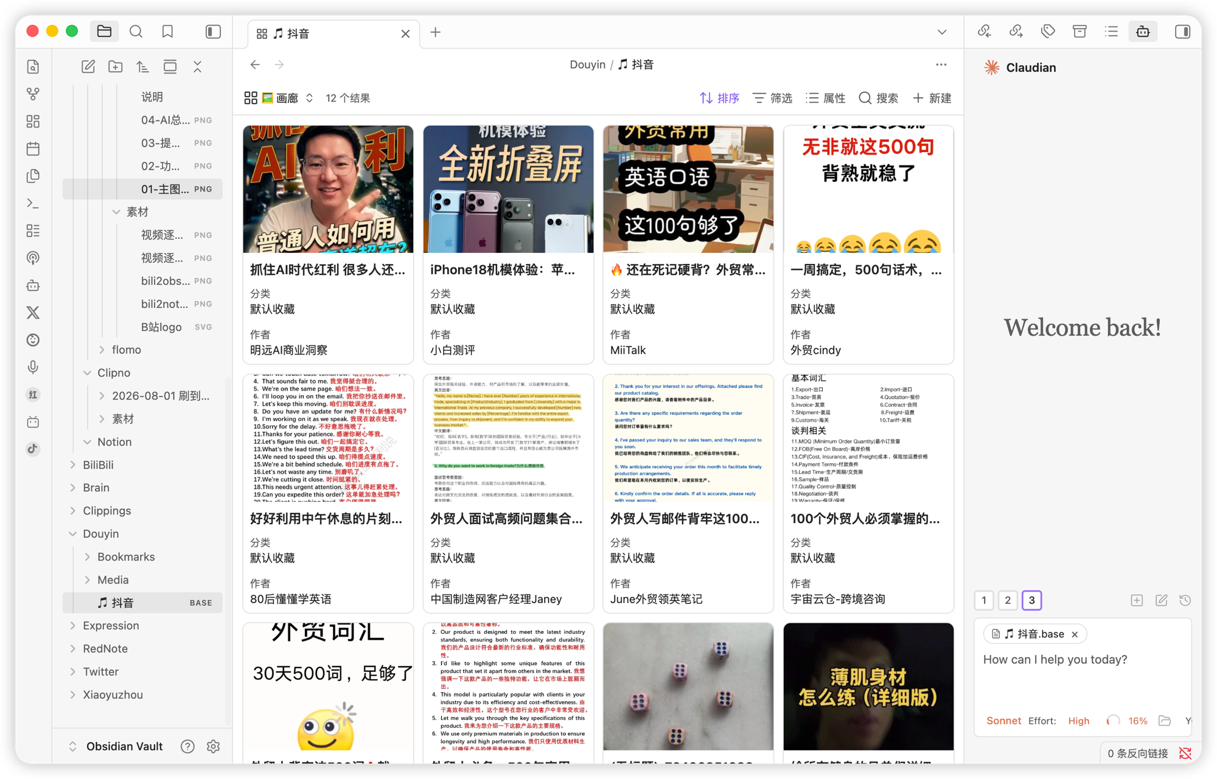Click 新建 to create new entry
Viewport: 1217px width, 779px height.
pyautogui.click(x=932, y=98)
